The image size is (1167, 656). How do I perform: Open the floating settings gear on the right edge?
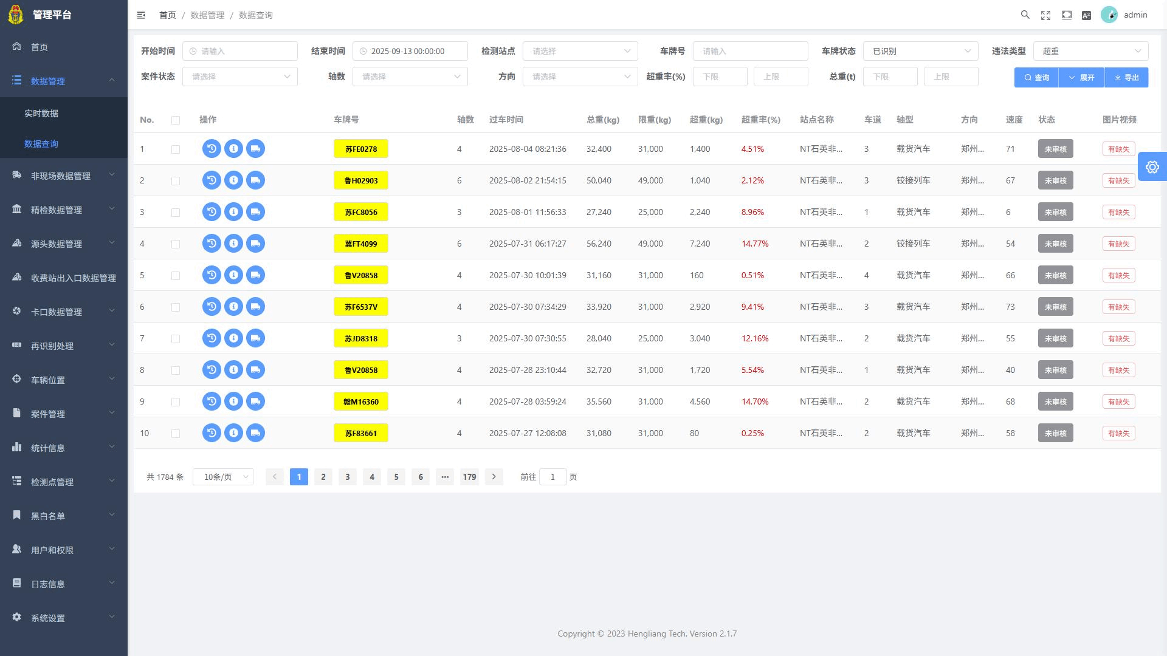(x=1152, y=166)
